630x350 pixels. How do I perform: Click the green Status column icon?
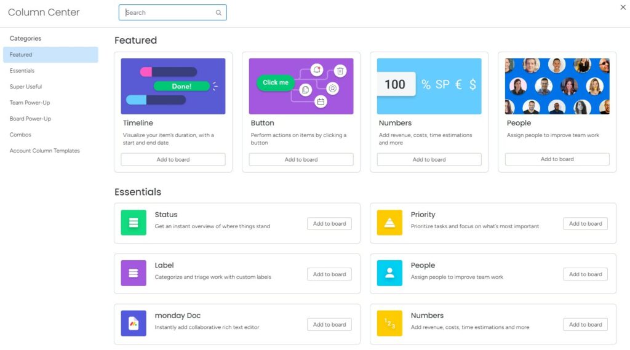coord(134,223)
